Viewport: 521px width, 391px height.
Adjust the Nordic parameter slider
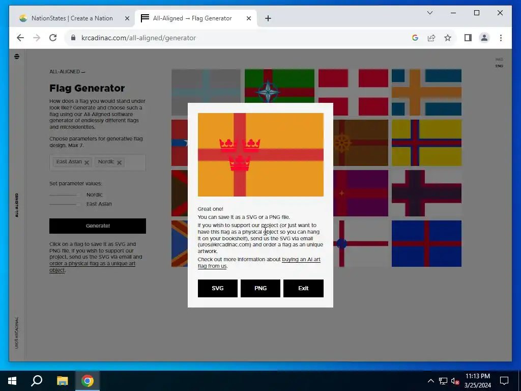point(65,195)
